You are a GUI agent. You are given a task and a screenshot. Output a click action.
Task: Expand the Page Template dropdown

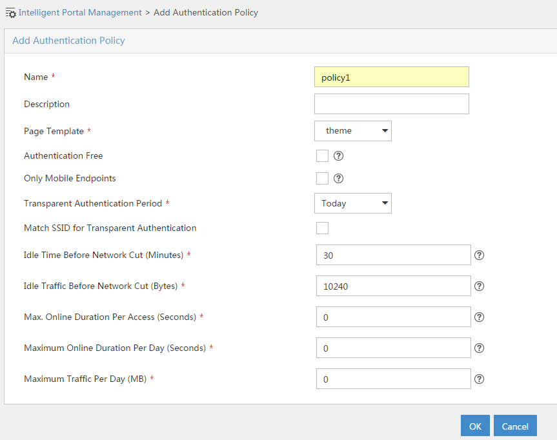(353, 131)
